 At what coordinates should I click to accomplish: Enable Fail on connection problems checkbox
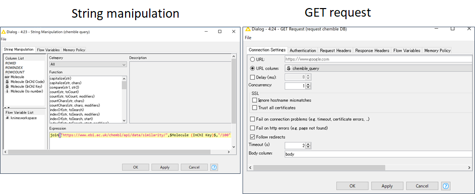point(253,119)
